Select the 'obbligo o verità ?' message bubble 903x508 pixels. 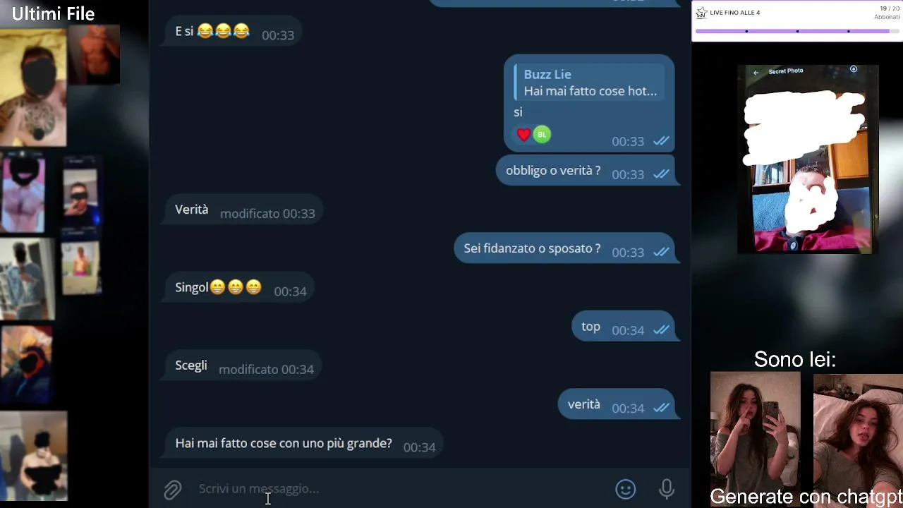586,171
